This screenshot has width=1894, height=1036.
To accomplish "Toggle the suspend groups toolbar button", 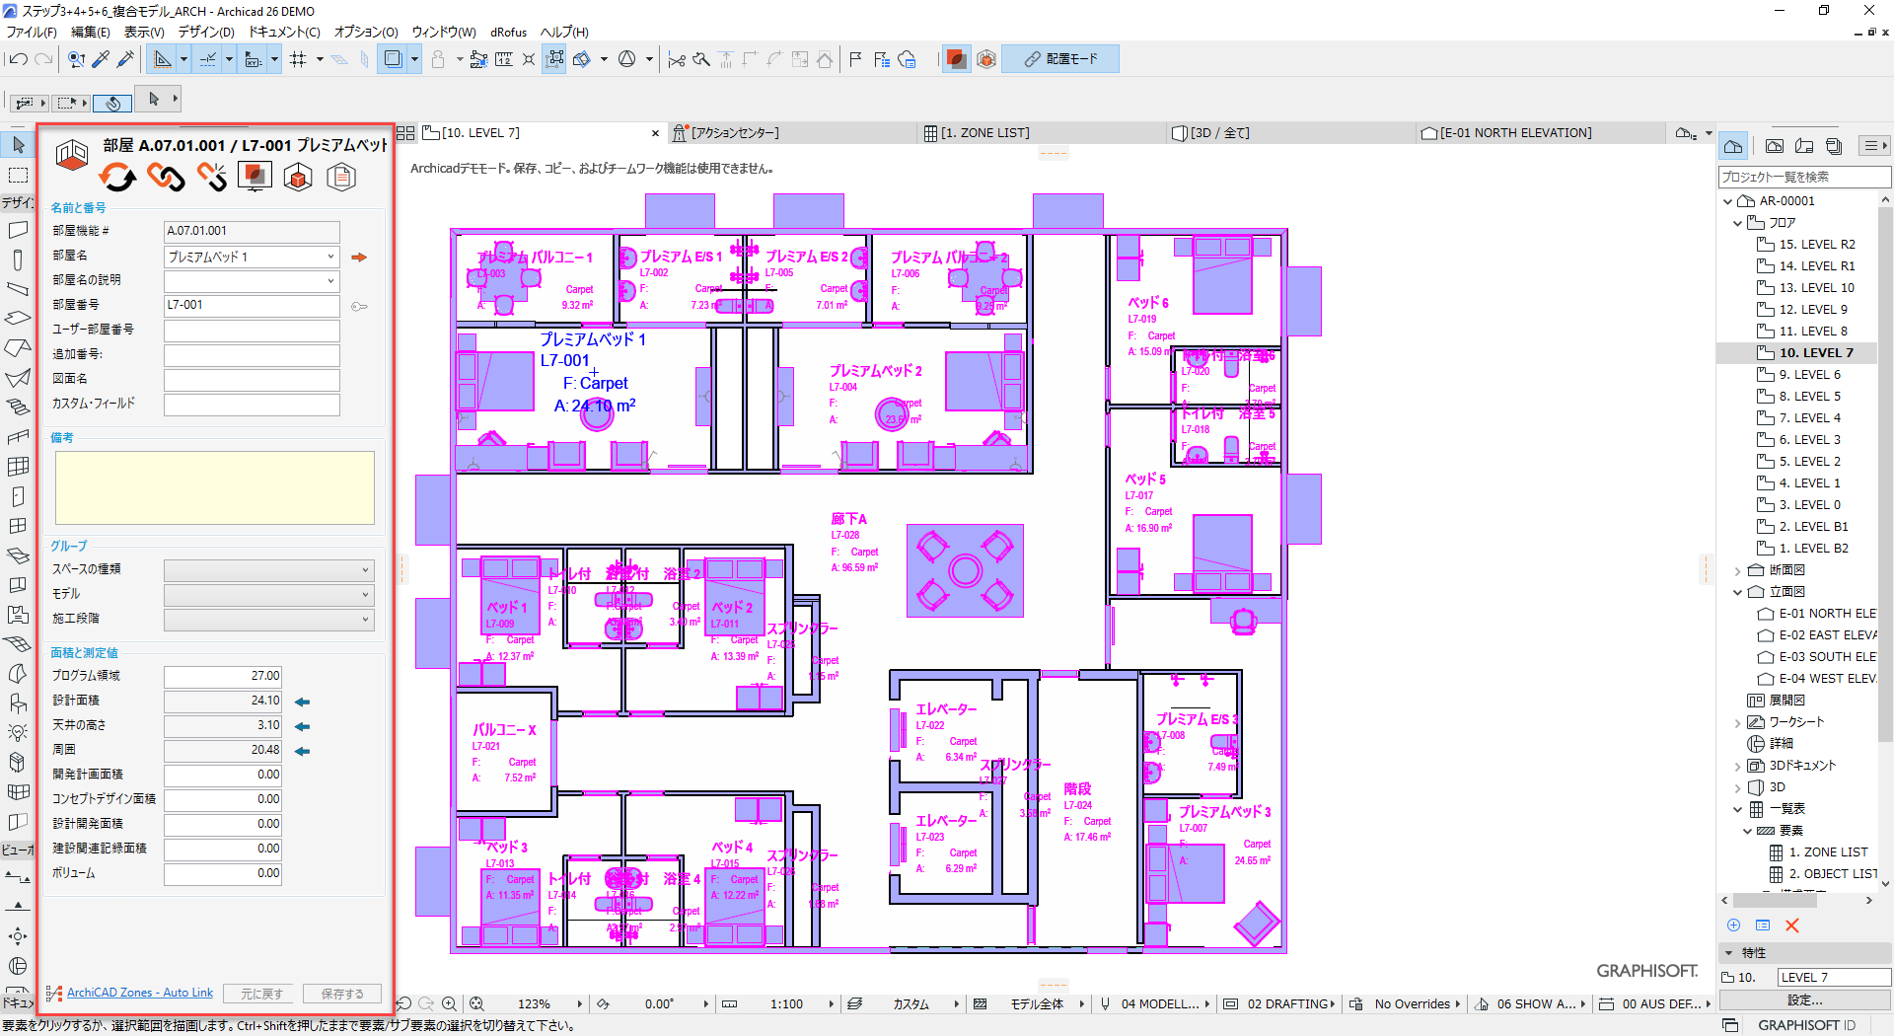I will 555,59.
